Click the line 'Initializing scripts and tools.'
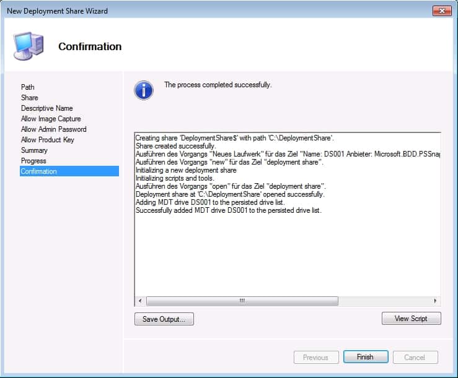 (175, 178)
